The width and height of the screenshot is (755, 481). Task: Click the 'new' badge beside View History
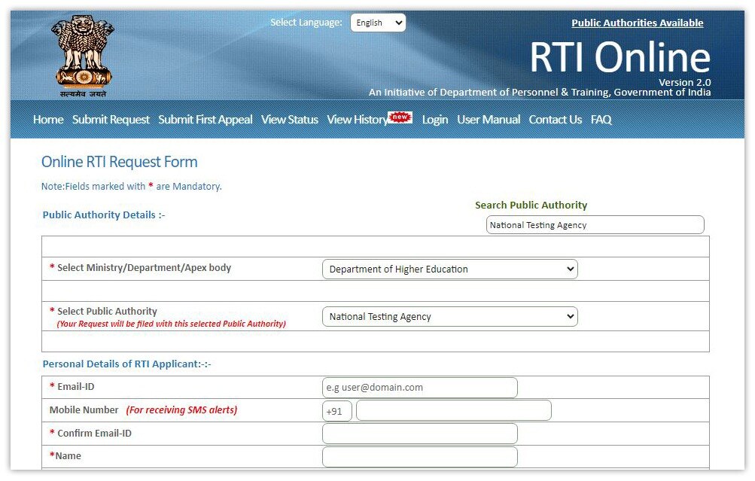[x=400, y=117]
